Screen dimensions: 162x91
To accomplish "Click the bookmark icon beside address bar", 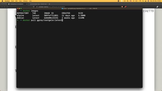I will [x=34, y=7].
